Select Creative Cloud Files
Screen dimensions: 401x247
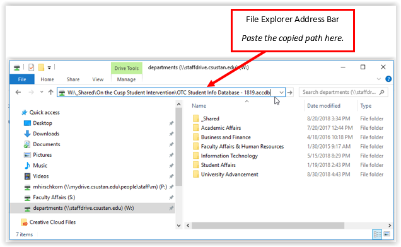[52, 222]
